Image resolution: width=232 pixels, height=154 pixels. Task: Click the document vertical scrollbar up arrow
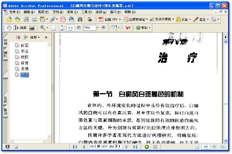(x=226, y=42)
